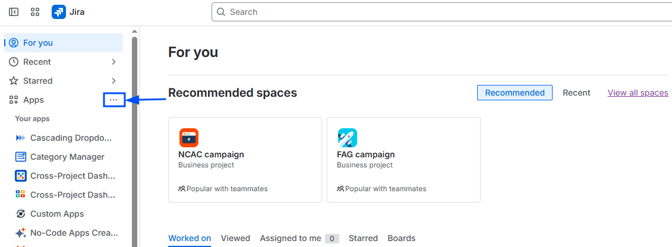Open the Cascading Dropdown app icon

21,138
